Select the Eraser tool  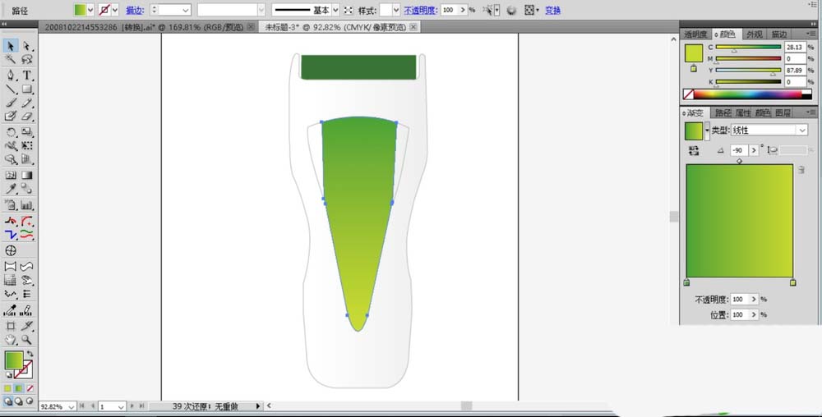click(27, 117)
